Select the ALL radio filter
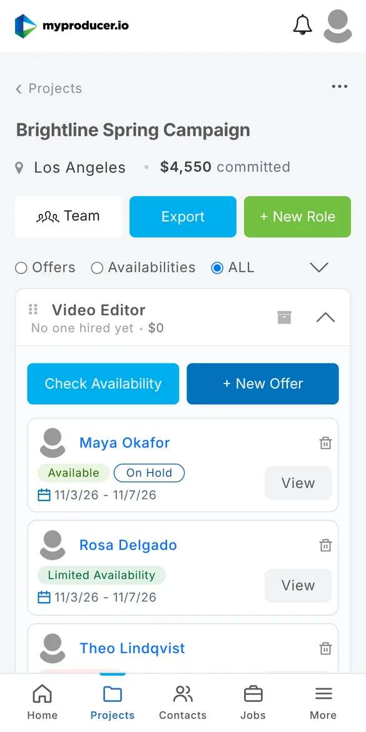Image resolution: width=366 pixels, height=732 pixels. [217, 268]
